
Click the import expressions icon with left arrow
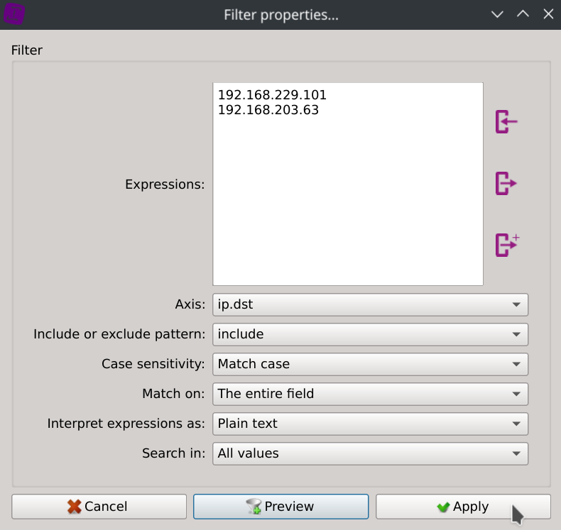tap(506, 122)
